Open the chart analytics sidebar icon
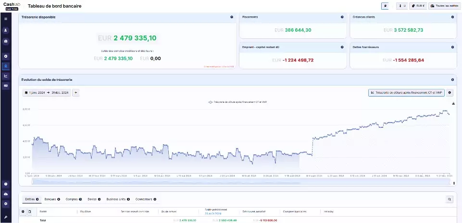Viewport: 462px width, 223px height. click(x=6, y=76)
